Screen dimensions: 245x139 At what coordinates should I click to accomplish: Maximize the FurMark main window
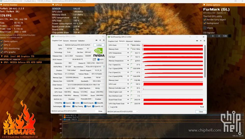[x=235, y=1]
